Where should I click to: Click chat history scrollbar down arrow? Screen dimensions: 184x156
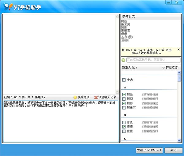tap(117, 91)
